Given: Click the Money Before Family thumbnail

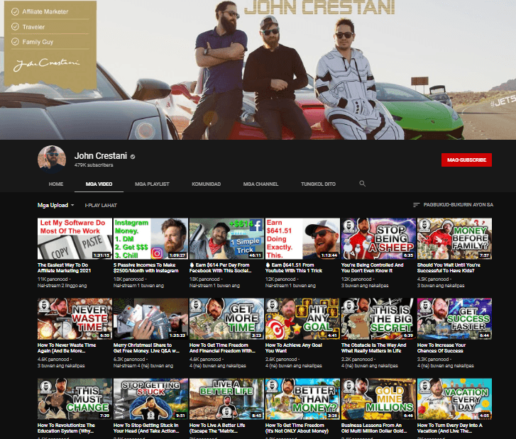Looking at the screenshot, I should click(454, 239).
